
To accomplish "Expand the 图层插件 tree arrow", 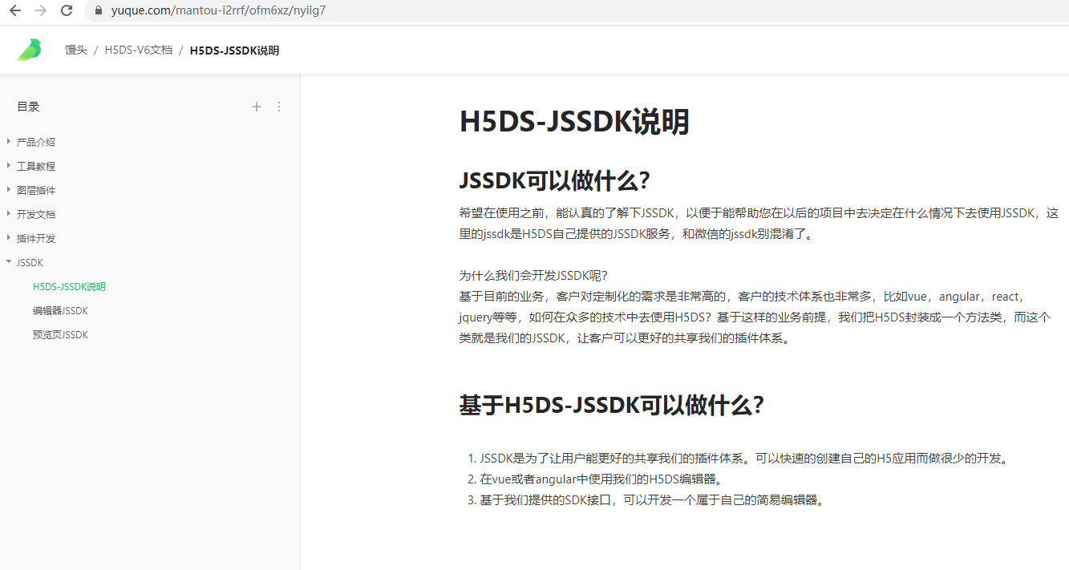I will (x=9, y=190).
